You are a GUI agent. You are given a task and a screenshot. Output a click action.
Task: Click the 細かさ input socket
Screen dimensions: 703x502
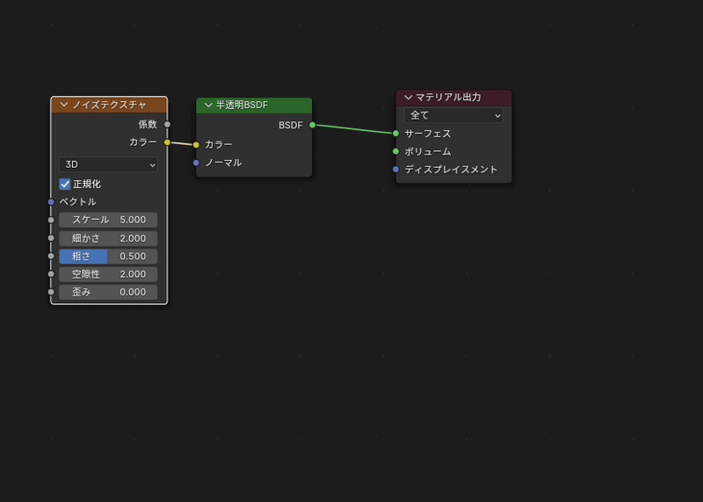pyautogui.click(x=51, y=238)
